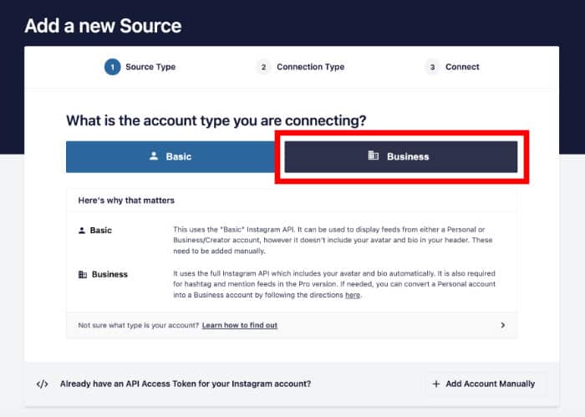
Task: Click the step 1 circle icon
Action: pyautogui.click(x=112, y=67)
